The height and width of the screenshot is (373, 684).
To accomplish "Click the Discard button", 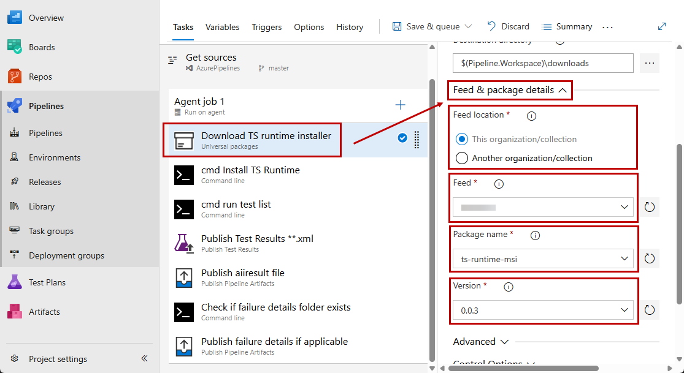I will pos(508,26).
